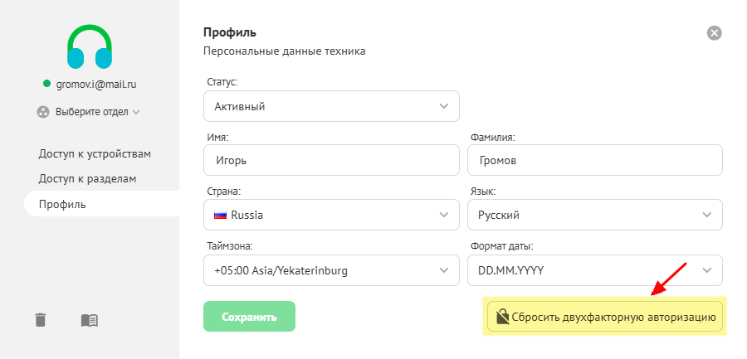
Task: Click the headphones avatar logo
Action: pyautogui.click(x=90, y=46)
